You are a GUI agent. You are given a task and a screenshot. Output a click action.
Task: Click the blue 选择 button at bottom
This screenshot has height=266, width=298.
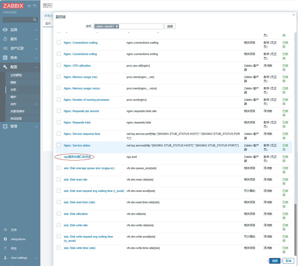(x=275, y=261)
